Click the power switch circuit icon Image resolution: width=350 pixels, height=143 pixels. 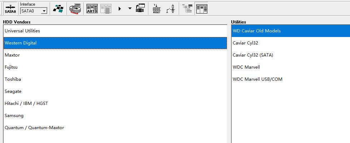coord(171,9)
